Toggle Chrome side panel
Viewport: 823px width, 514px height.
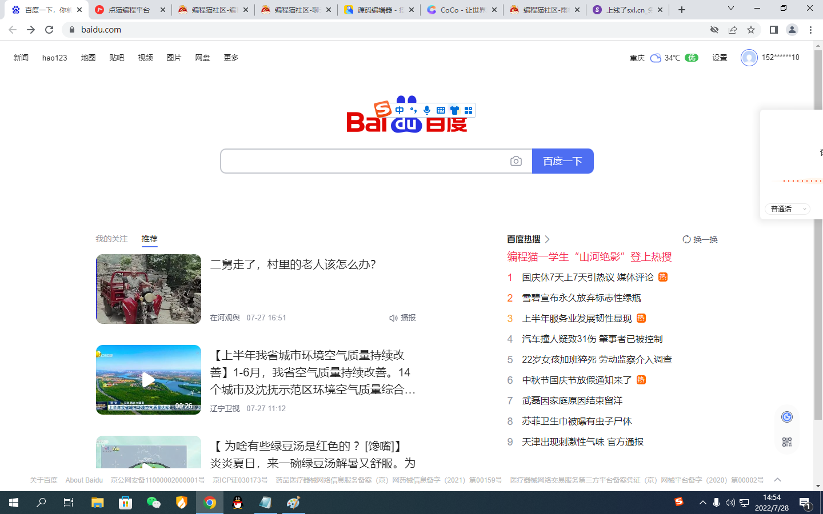pos(774,30)
